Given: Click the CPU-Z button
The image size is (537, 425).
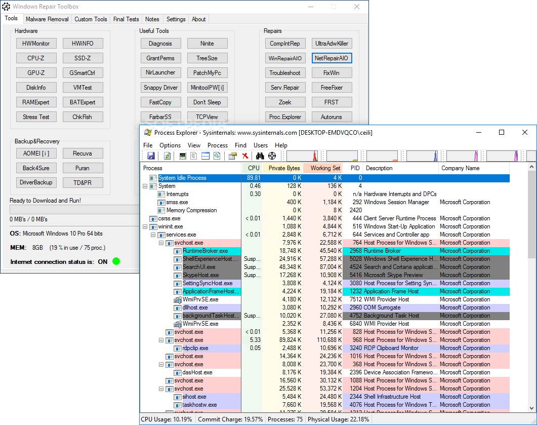Looking at the screenshot, I should point(36,58).
